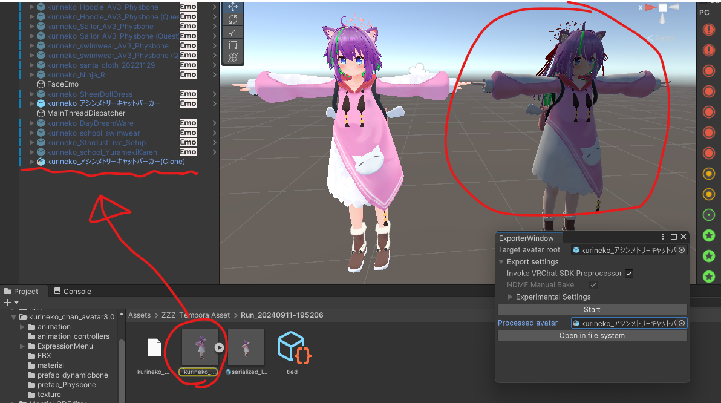The image size is (721, 403).
Task: Click the play icon on kurineko asset thumbnail
Action: pyautogui.click(x=220, y=348)
